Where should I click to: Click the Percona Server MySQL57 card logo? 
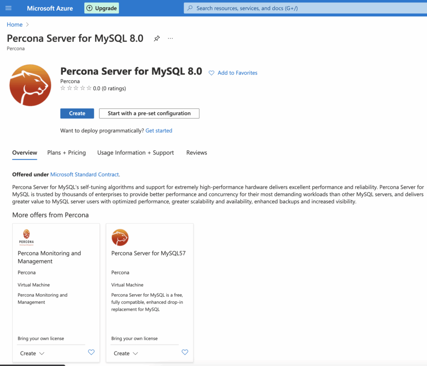[x=120, y=237]
